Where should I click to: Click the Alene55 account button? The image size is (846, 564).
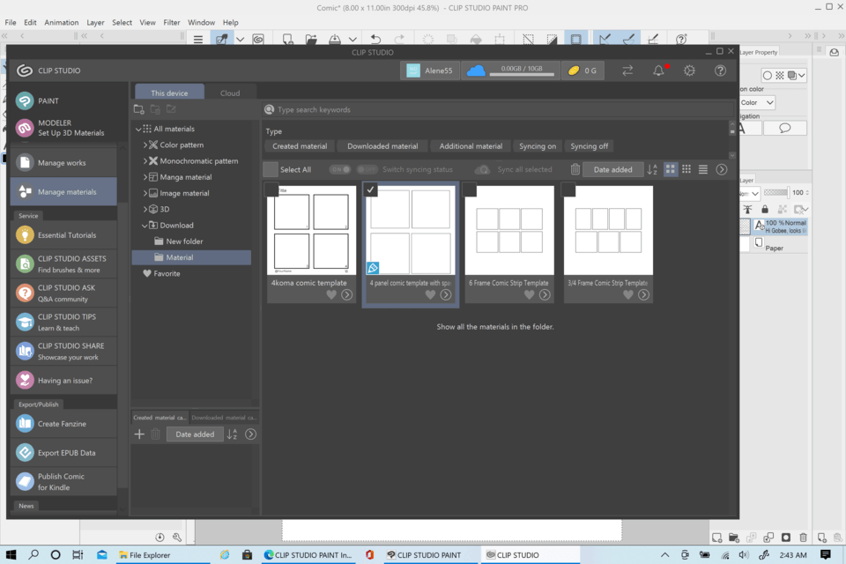coord(430,70)
